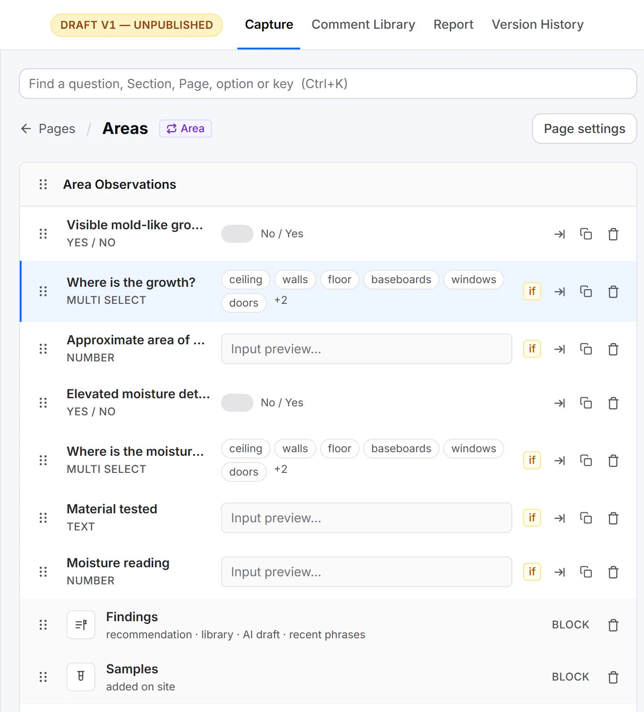Select 'windows' chip in Where is the moisture row
The height and width of the screenshot is (712, 644).
coord(474,449)
